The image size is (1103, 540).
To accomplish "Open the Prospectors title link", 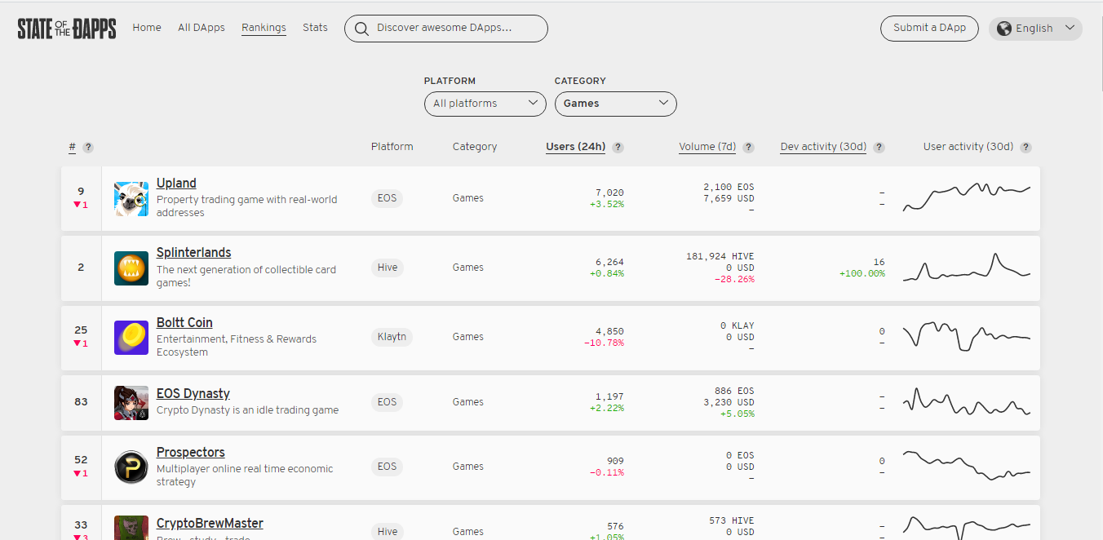I will 191,453.
